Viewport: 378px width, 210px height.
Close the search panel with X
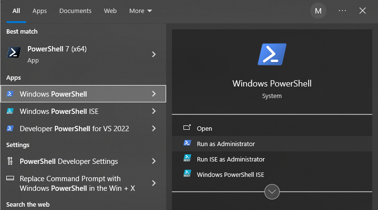point(362,11)
